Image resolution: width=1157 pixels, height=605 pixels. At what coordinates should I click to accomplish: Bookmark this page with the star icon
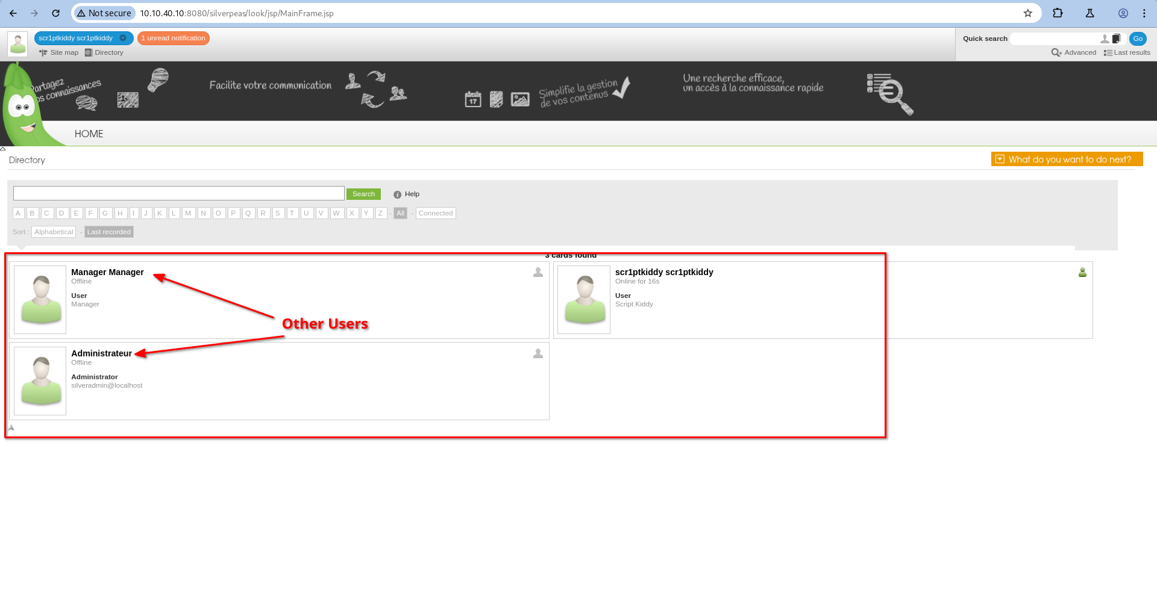pos(1028,13)
